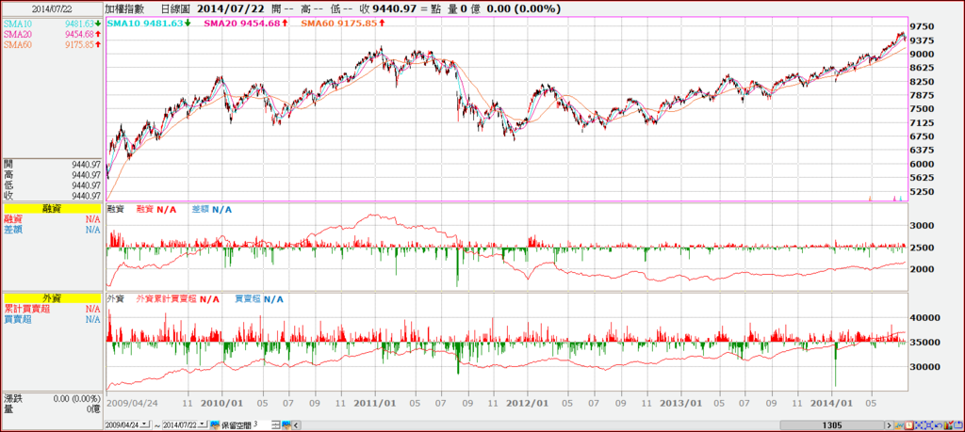The width and height of the screenshot is (965, 432).
Task: Click SMA20 entry in left sidebar
Action: pyautogui.click(x=52, y=34)
